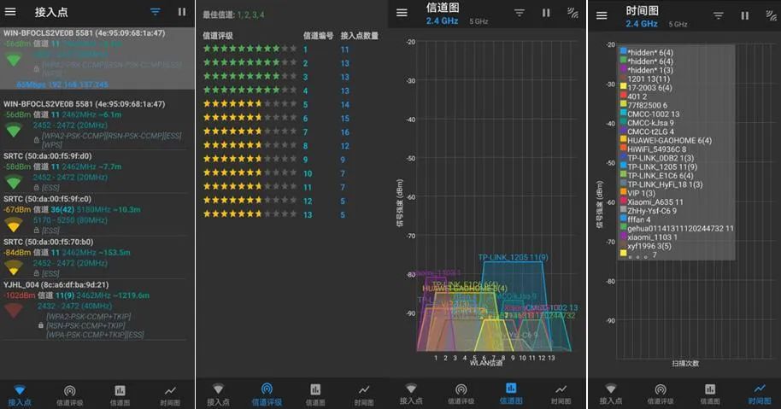
Task: Open 时间图 from the 信道评级 screen's bottom bar
Action: point(364,394)
